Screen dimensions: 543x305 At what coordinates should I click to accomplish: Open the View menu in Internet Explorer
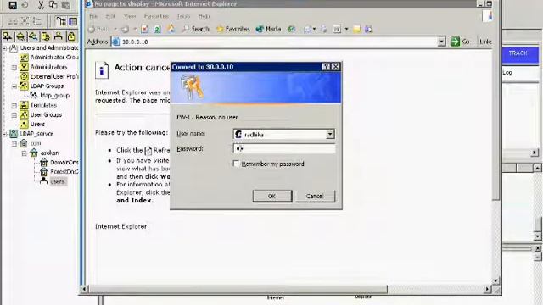(x=130, y=16)
